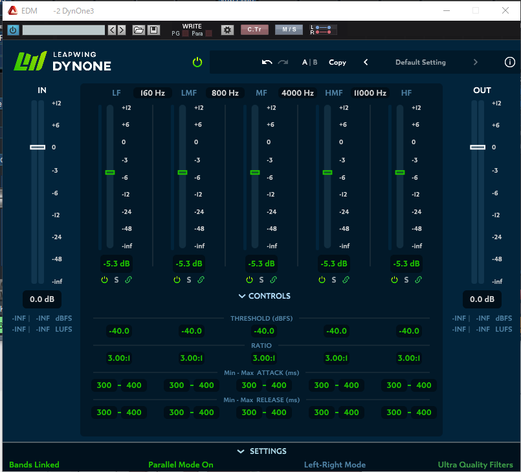Click HMF threshold value -40.0
The height and width of the screenshot is (472, 521).
click(x=337, y=331)
